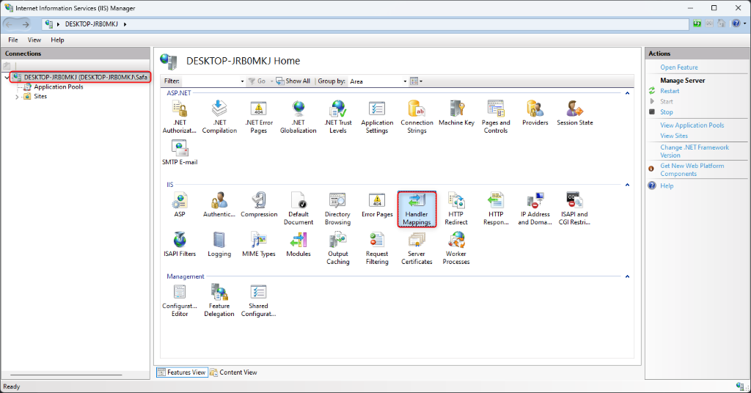
Task: Collapse the ASP.NET group section
Action: click(627, 93)
